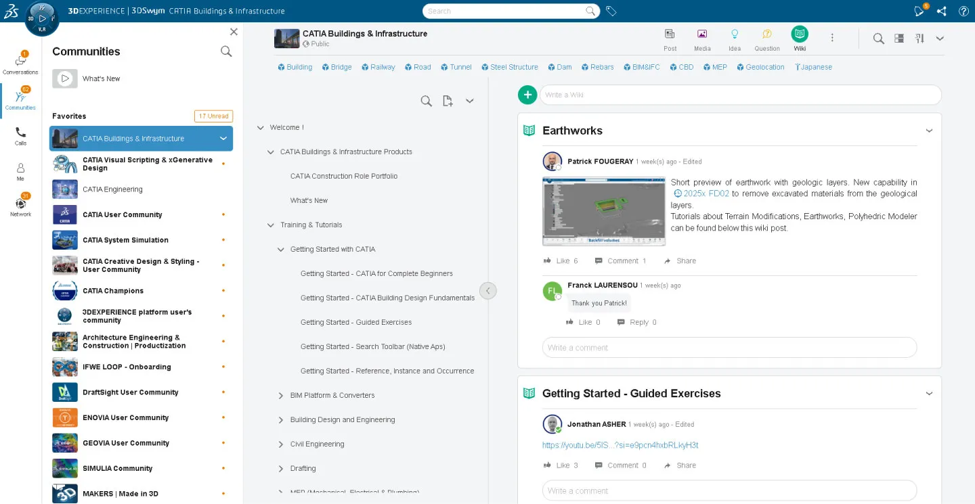This screenshot has height=504, width=975.
Task: Click the top search field
Action: [511, 11]
